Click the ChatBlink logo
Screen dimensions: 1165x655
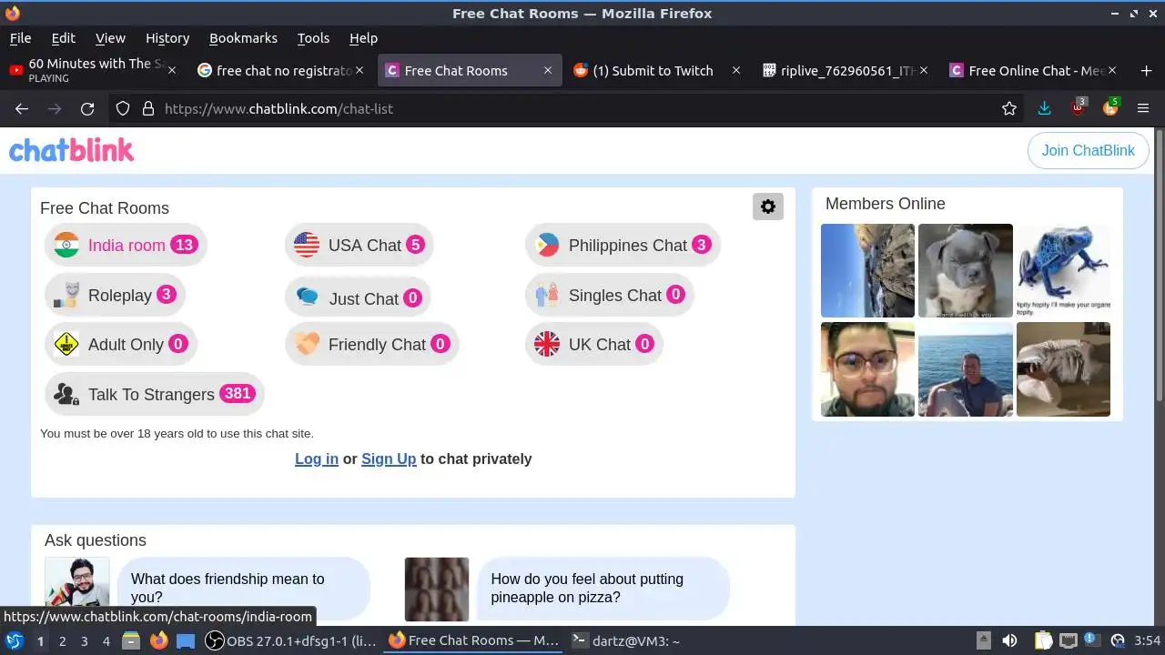click(71, 150)
